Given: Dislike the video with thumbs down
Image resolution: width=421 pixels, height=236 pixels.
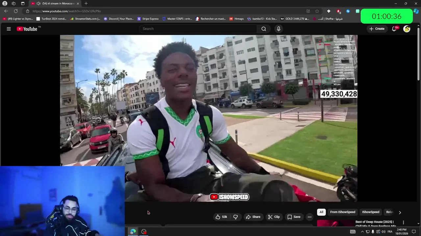Looking at the screenshot, I should (235, 217).
